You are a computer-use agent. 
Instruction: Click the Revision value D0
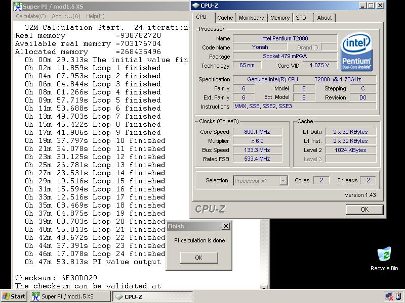(363, 97)
